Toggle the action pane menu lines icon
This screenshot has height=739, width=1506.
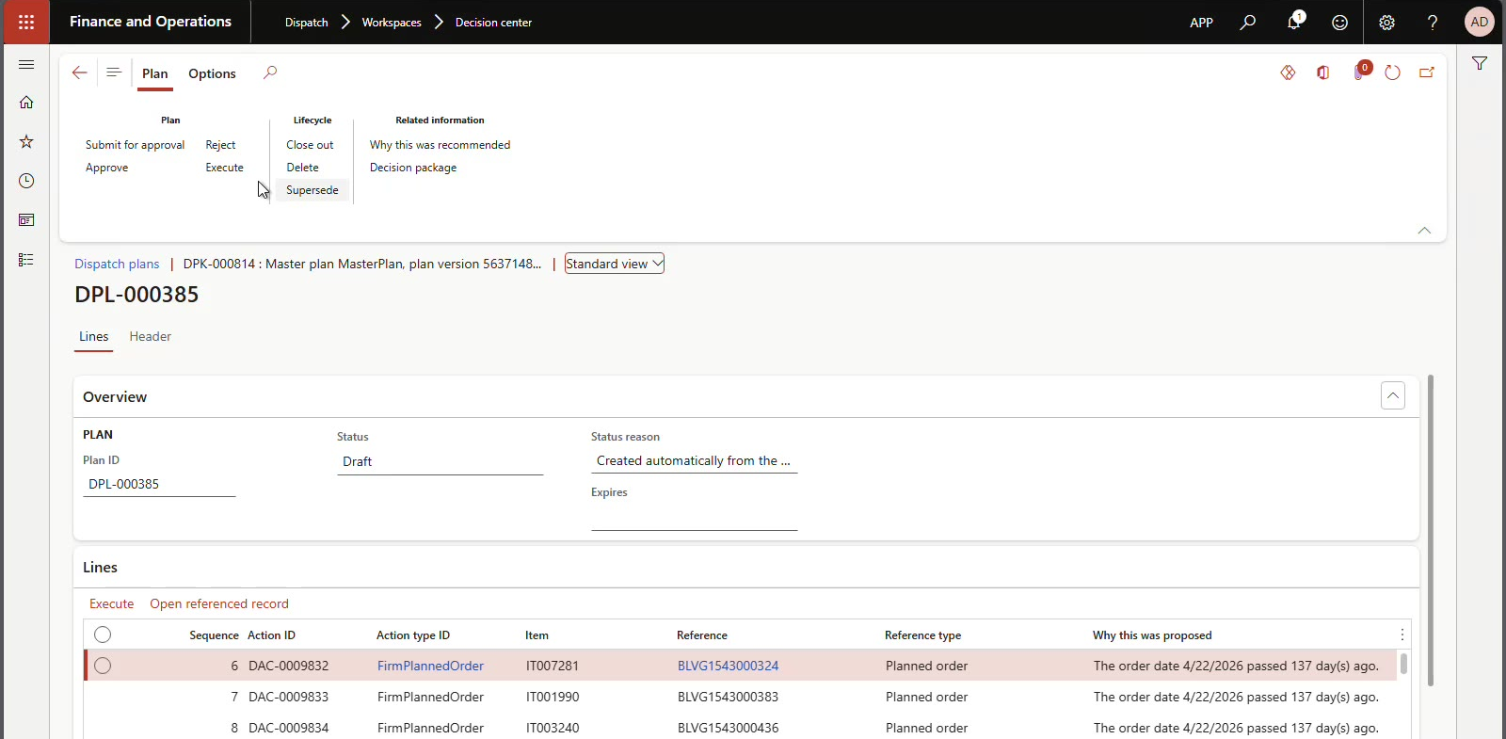114,72
